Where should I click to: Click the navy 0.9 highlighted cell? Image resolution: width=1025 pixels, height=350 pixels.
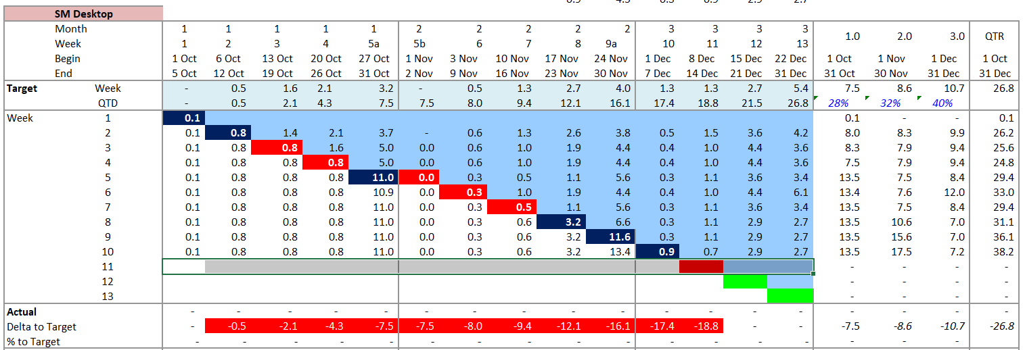[657, 252]
